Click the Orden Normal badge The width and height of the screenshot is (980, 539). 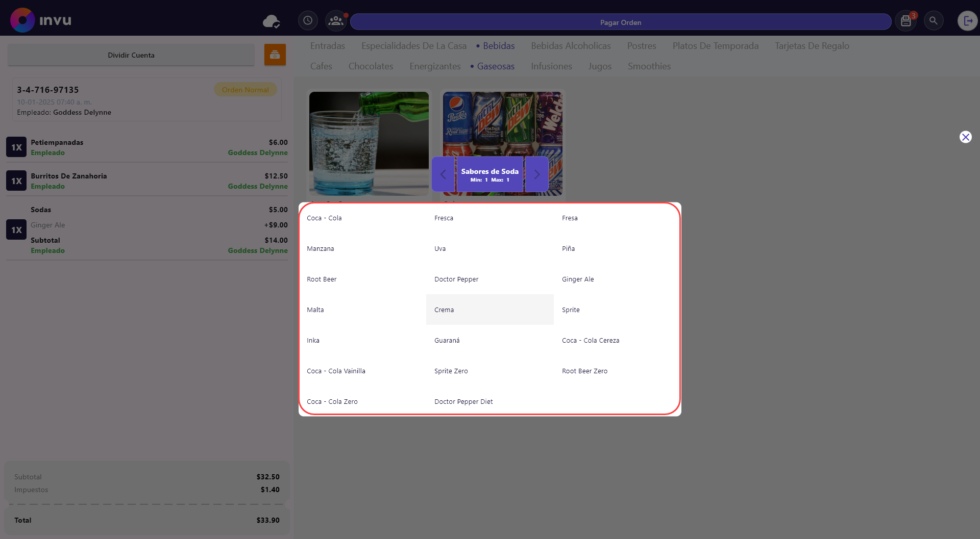(246, 90)
